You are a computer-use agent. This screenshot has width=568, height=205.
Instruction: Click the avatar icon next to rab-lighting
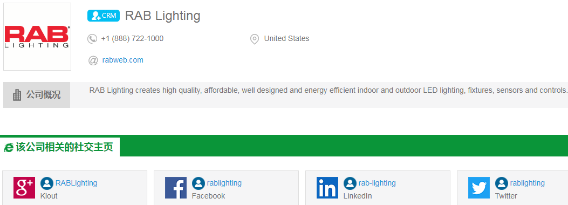tap(350, 183)
